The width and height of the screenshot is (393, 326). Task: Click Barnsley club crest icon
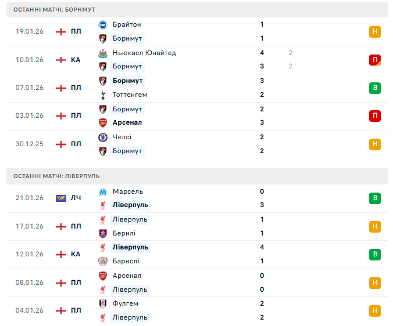click(x=103, y=261)
